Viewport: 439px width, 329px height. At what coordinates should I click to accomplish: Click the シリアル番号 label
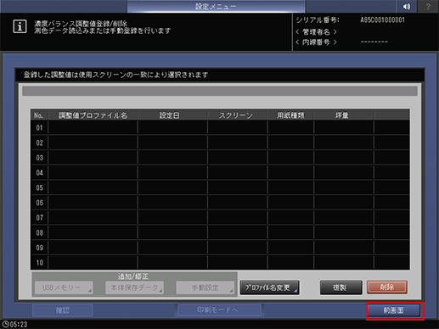318,20
